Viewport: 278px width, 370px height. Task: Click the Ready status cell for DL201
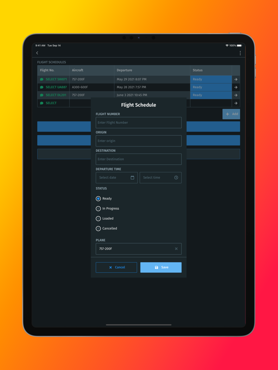coord(211,95)
